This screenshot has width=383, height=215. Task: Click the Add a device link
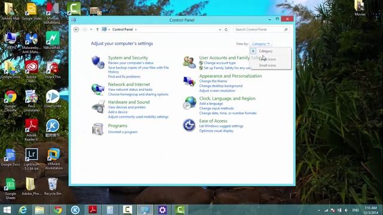click(118, 112)
